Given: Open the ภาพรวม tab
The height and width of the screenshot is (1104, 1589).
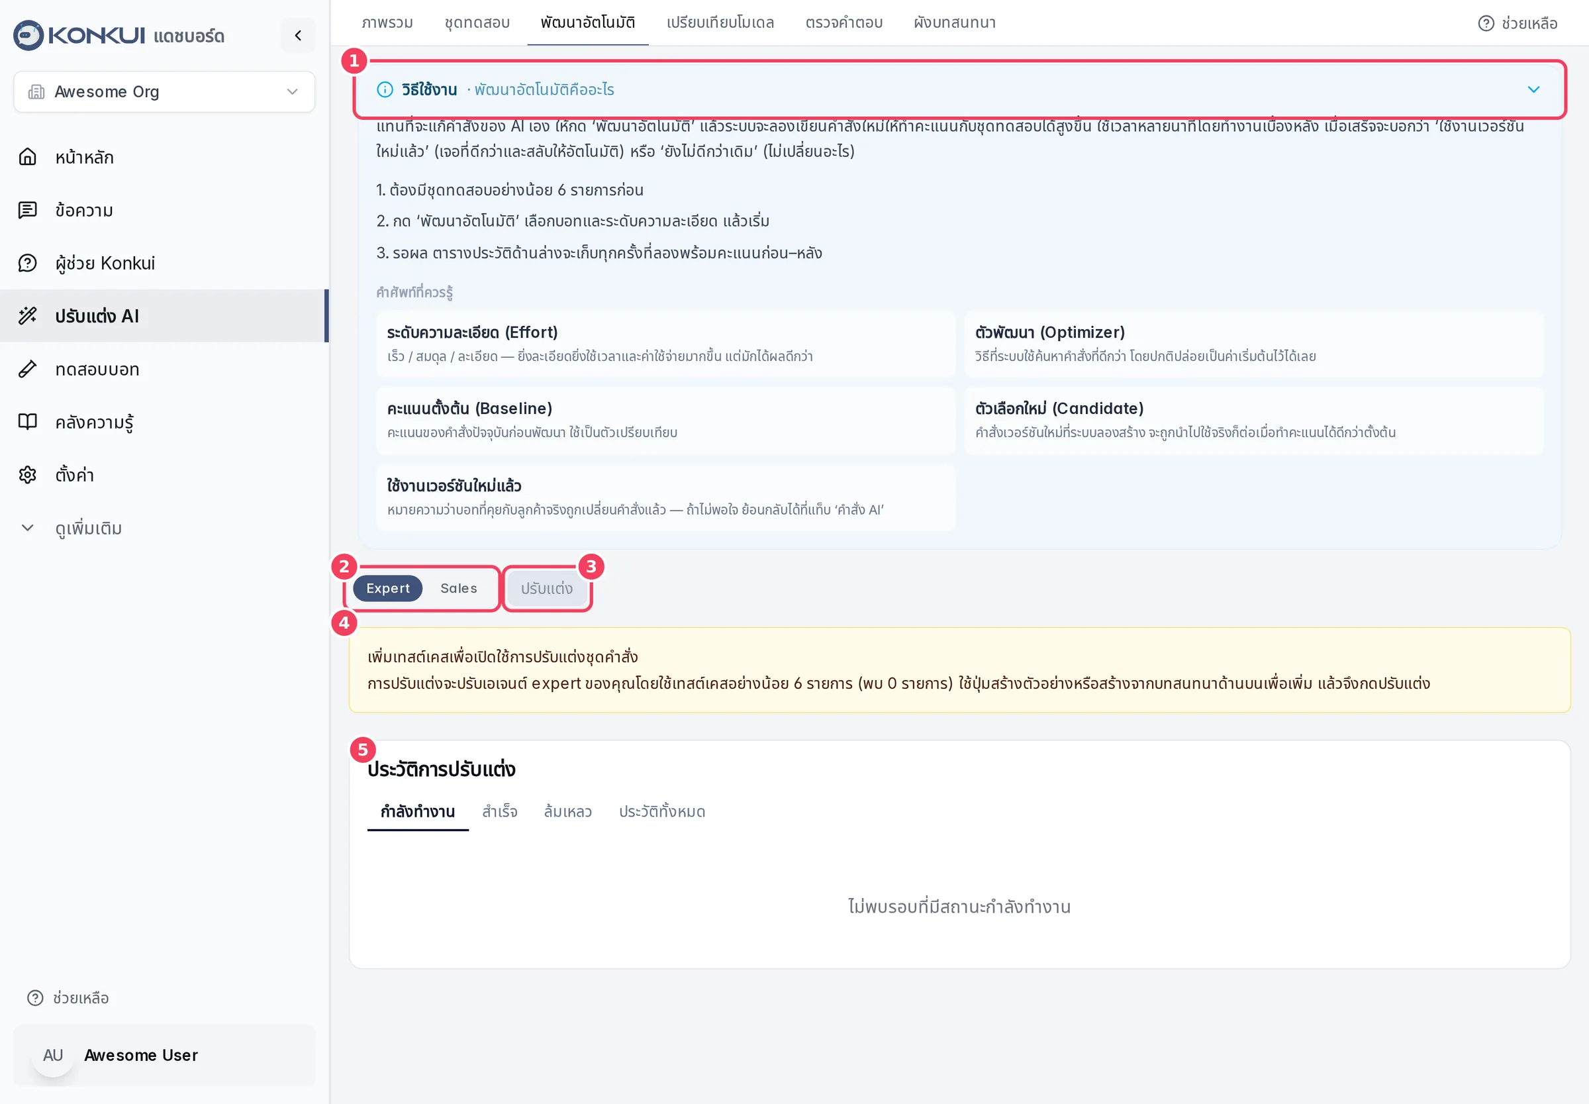Looking at the screenshot, I should coord(387,23).
